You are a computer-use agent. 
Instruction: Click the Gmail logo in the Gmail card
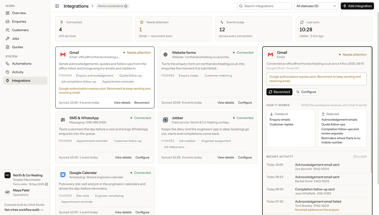pos(63,54)
